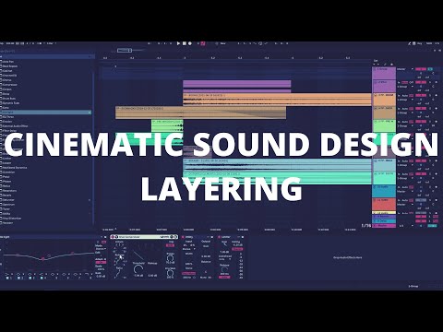
Task: Activate the Draw Mode pencil icon
Action: click(410, 43)
